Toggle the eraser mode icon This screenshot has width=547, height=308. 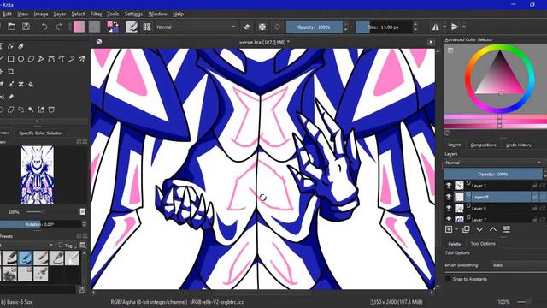247,27
